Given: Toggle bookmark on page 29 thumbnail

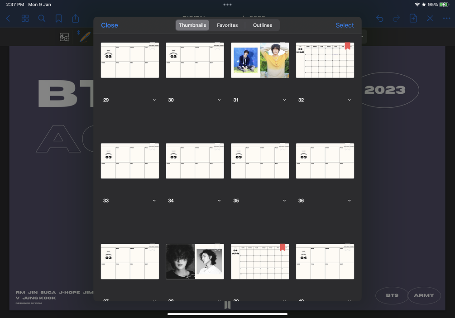Looking at the screenshot, I should point(152,46).
